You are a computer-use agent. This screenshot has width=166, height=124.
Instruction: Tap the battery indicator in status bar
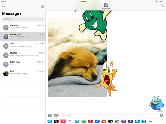point(162,1)
